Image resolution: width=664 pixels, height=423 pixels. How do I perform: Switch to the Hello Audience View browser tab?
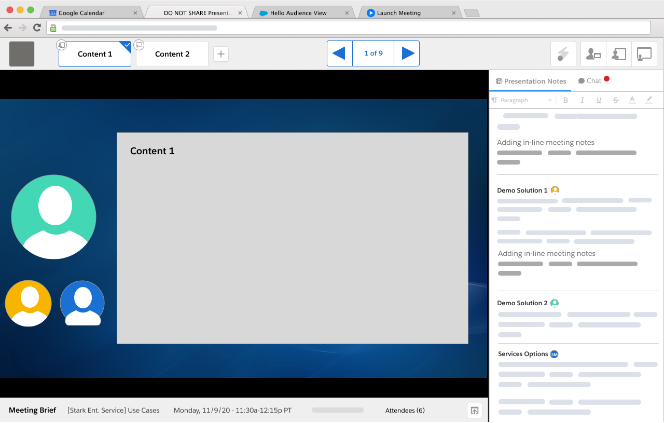(298, 13)
